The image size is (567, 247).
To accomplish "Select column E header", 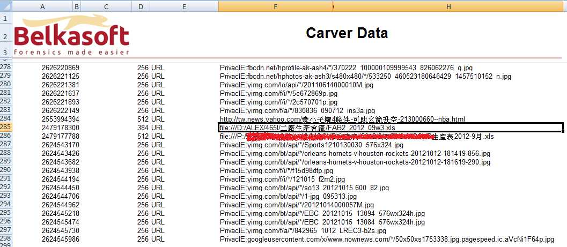I will (x=184, y=6).
